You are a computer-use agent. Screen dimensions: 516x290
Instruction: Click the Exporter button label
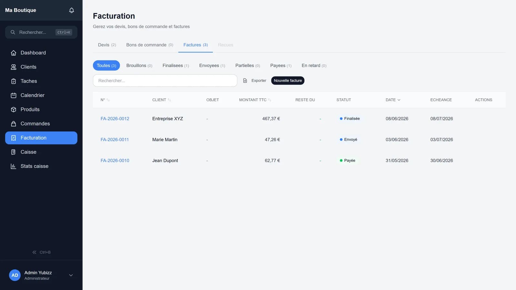(x=259, y=81)
